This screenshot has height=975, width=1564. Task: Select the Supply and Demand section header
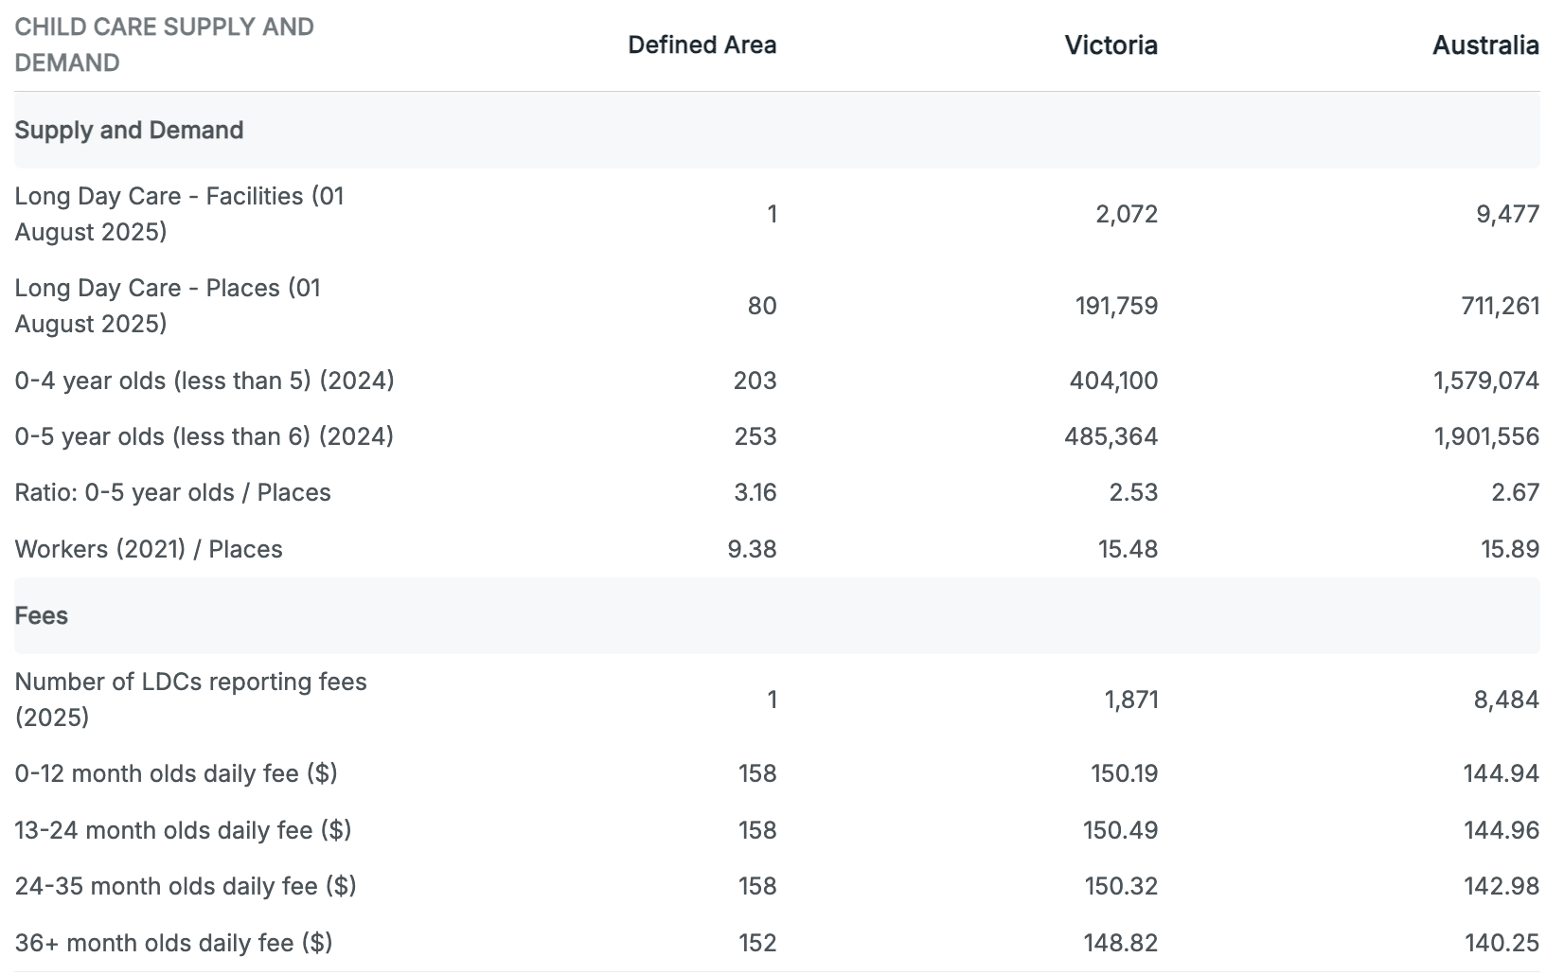(129, 130)
